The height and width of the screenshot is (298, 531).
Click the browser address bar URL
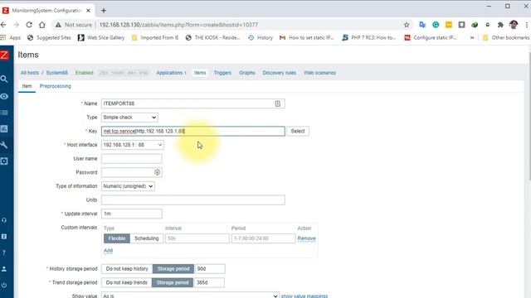tap(178, 25)
